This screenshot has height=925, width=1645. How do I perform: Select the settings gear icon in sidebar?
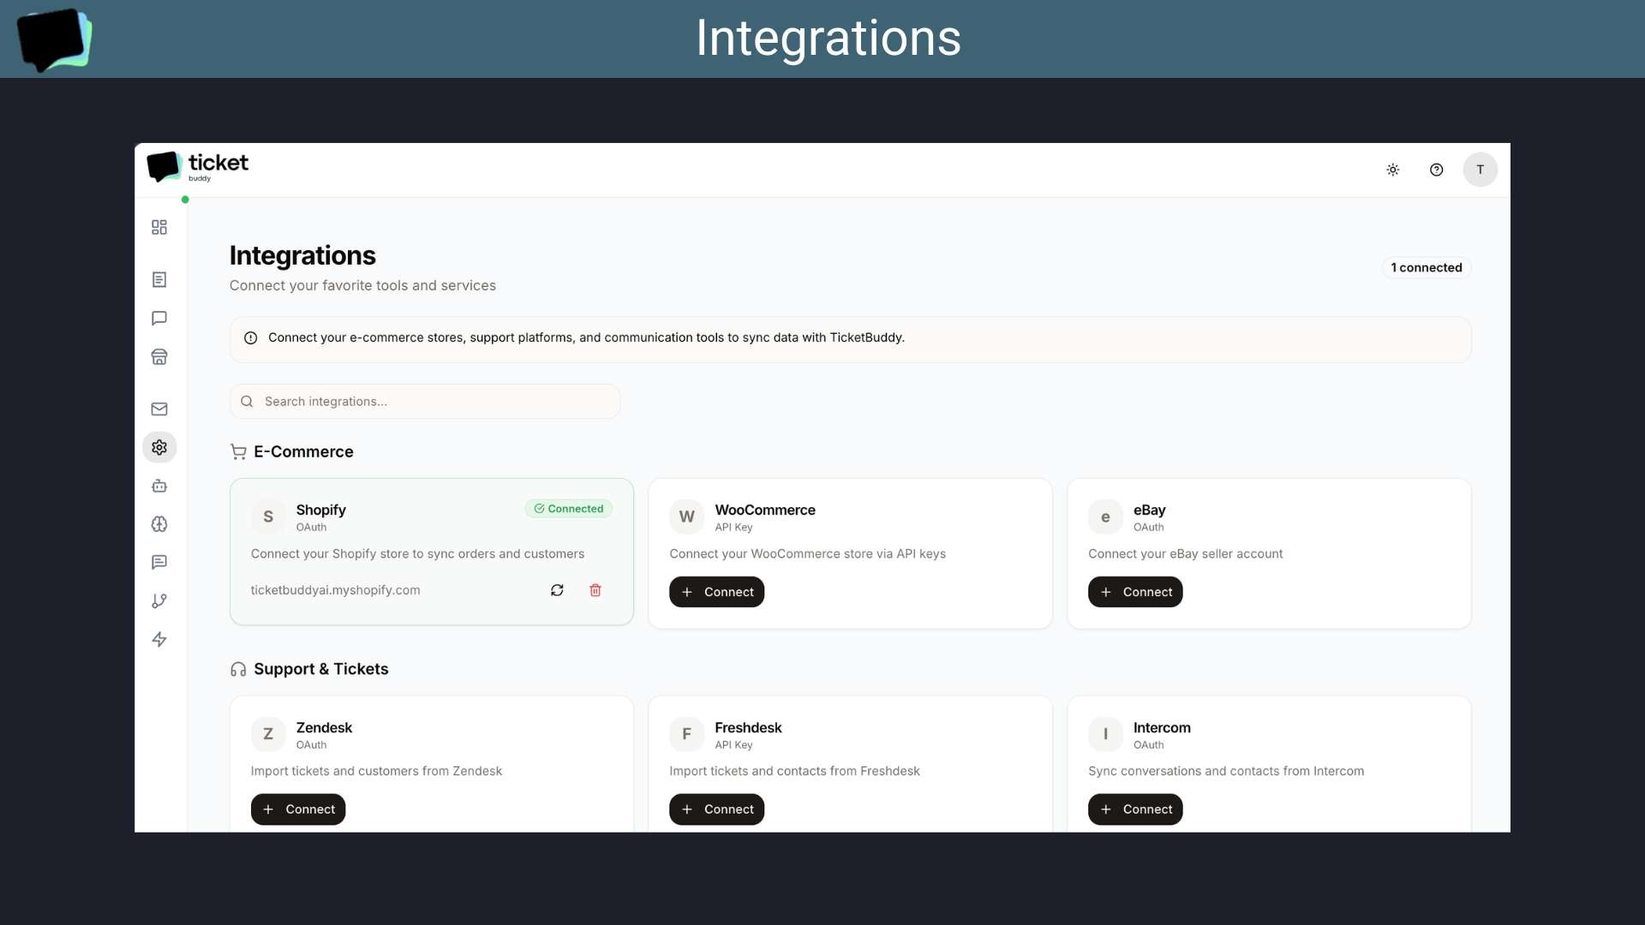(159, 446)
